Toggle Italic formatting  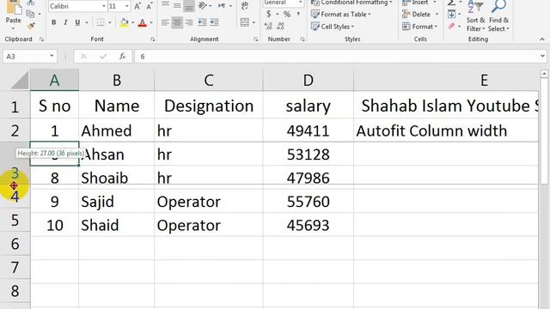65,22
